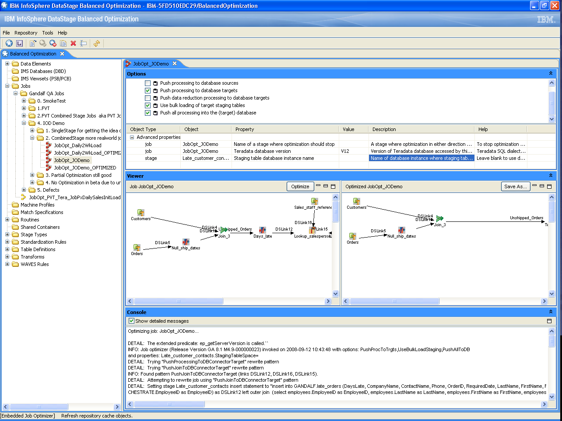Viewport: 562px width, 421px height.
Task: Enable Push data reduction processing to database targets
Action: (x=148, y=98)
